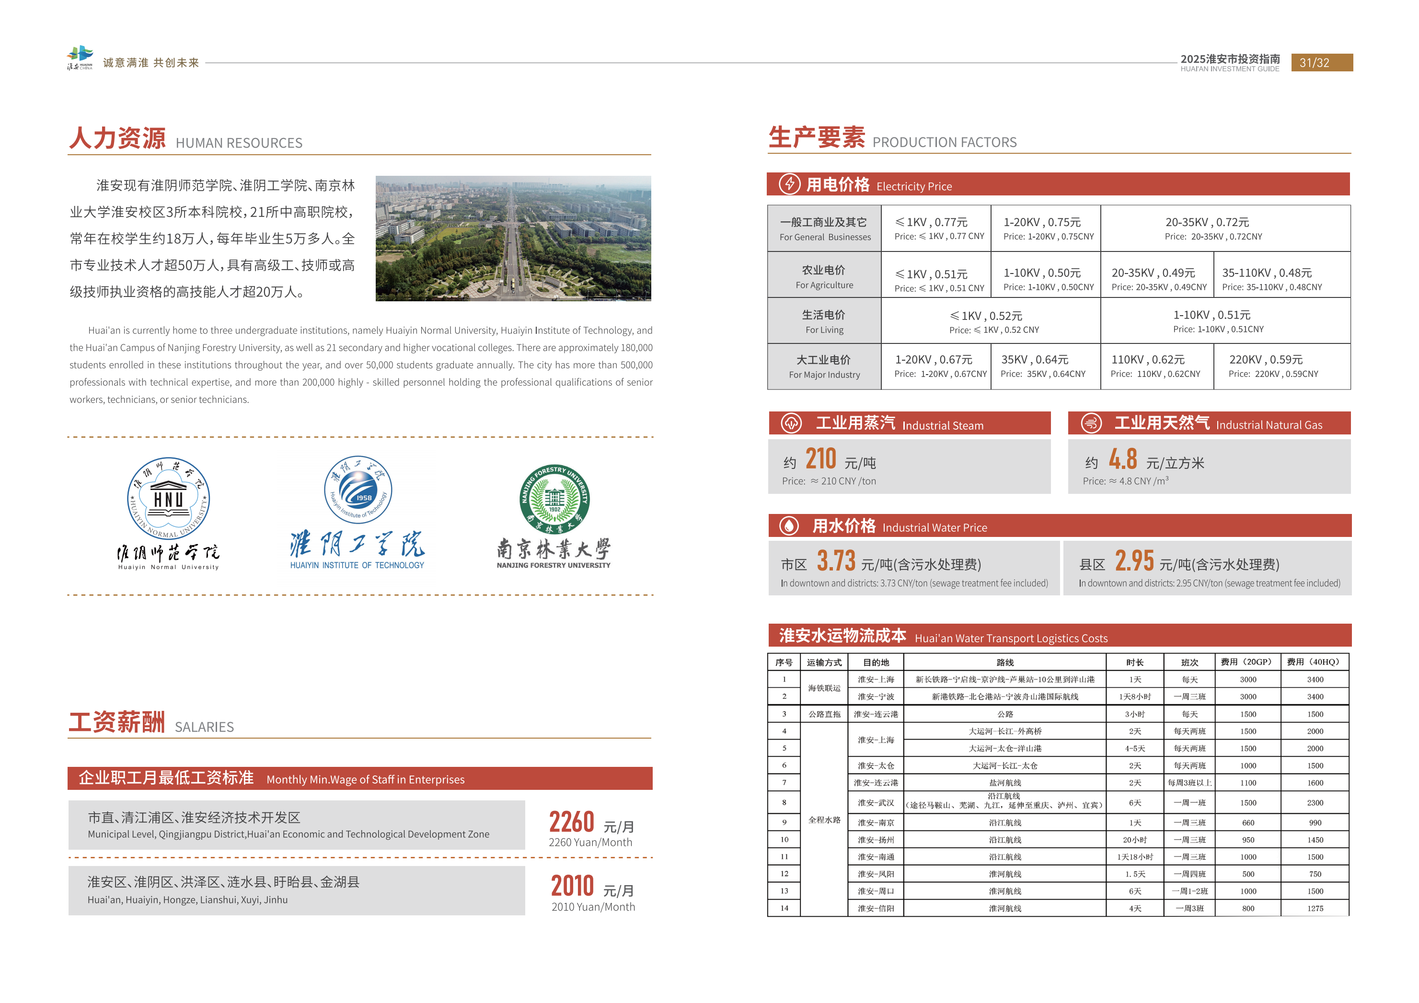Click the 淮安-信阳 destination cell
The image size is (1419, 1003).
point(876,909)
